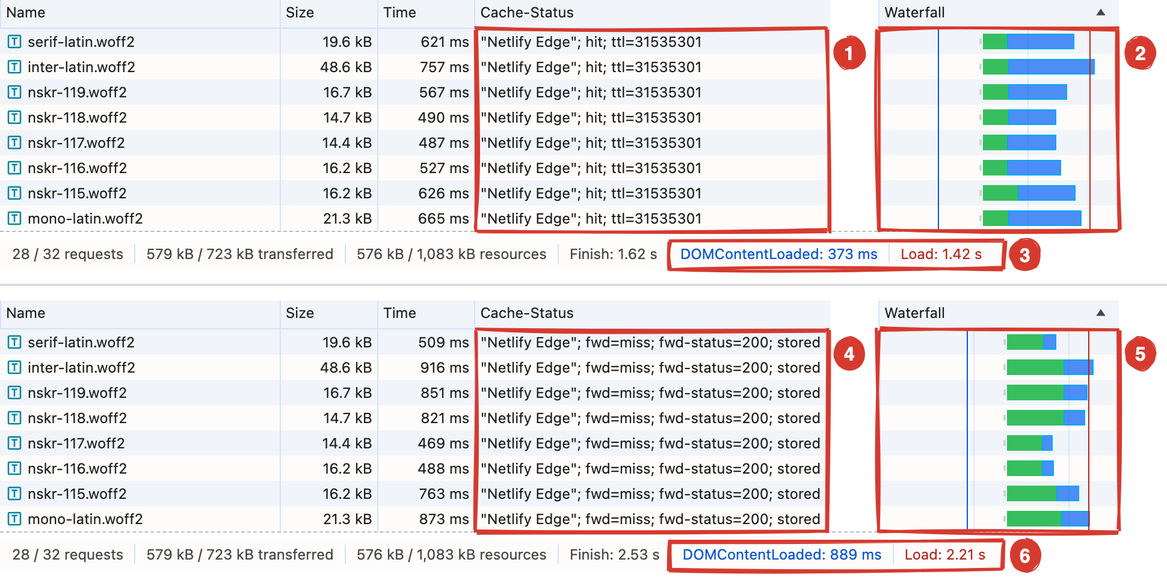Click font icon of nskr-115.woff2 in bottom table
Image resolution: width=1167 pixels, height=577 pixels.
click(x=14, y=493)
